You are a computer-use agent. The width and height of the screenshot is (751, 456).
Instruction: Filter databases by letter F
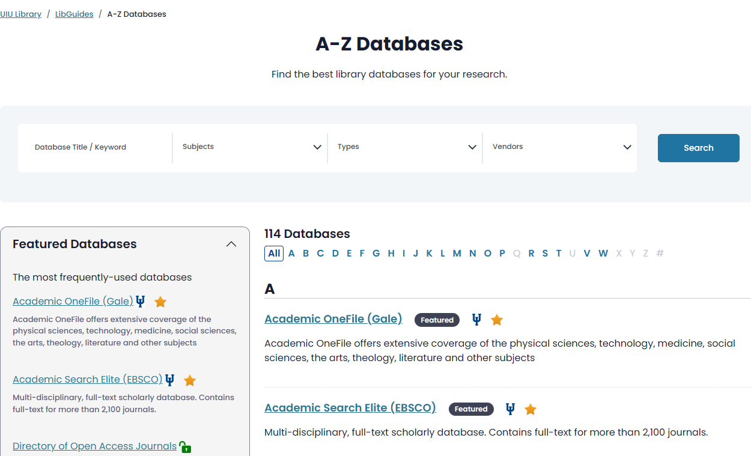pos(362,254)
